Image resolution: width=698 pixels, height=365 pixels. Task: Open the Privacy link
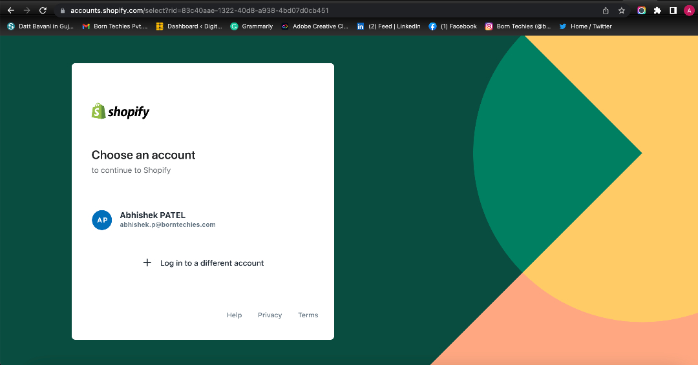(x=270, y=315)
